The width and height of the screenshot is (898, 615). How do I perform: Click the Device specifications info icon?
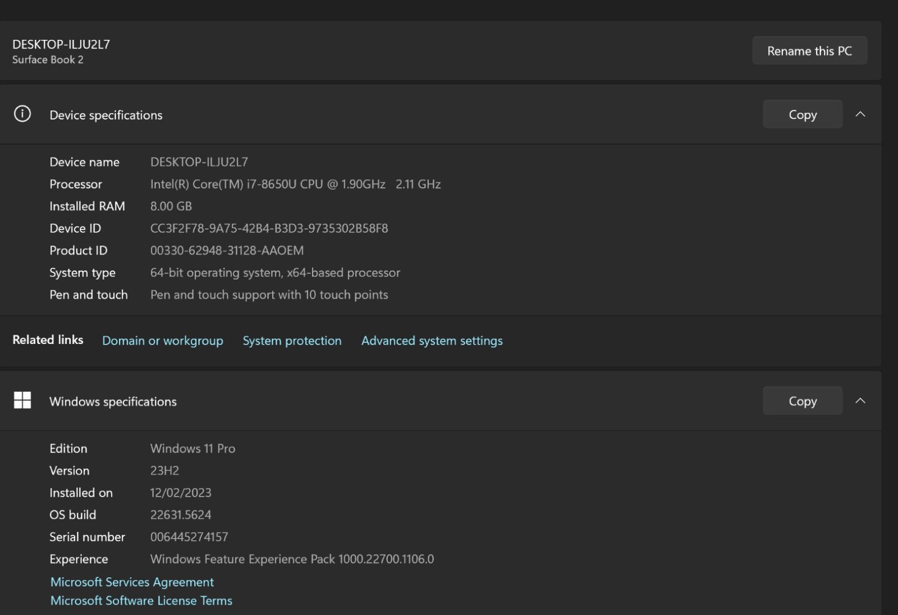click(22, 114)
